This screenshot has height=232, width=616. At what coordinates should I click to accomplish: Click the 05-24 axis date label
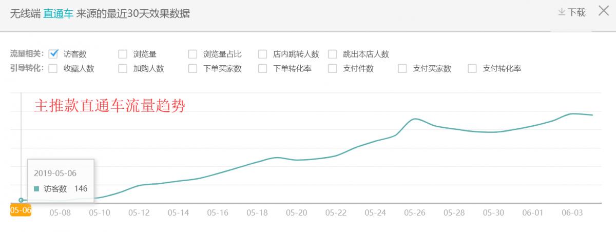tap(375, 211)
